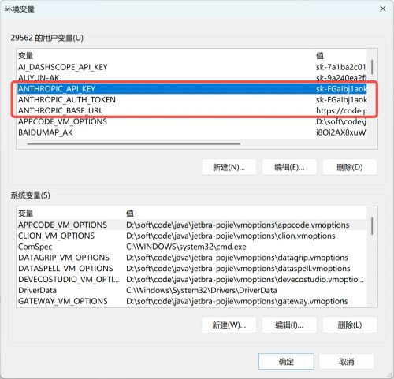Click 新建(N) to add user variable

click(x=229, y=167)
